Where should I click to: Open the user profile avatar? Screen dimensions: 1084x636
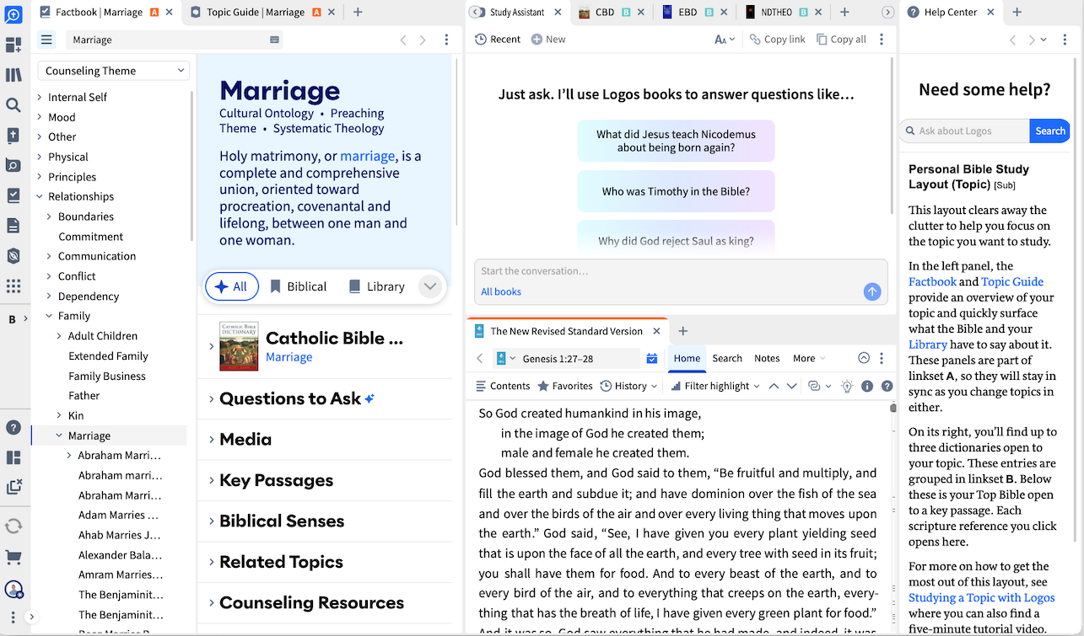pyautogui.click(x=13, y=590)
